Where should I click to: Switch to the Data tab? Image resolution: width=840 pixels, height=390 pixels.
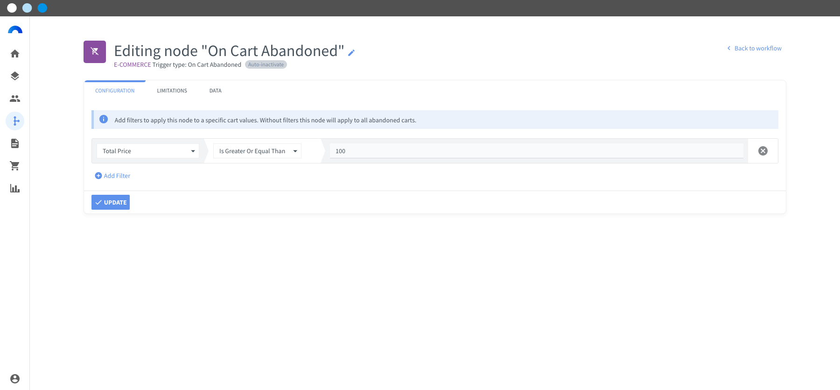pyautogui.click(x=216, y=91)
